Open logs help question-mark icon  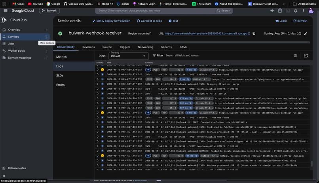coord(295,56)
